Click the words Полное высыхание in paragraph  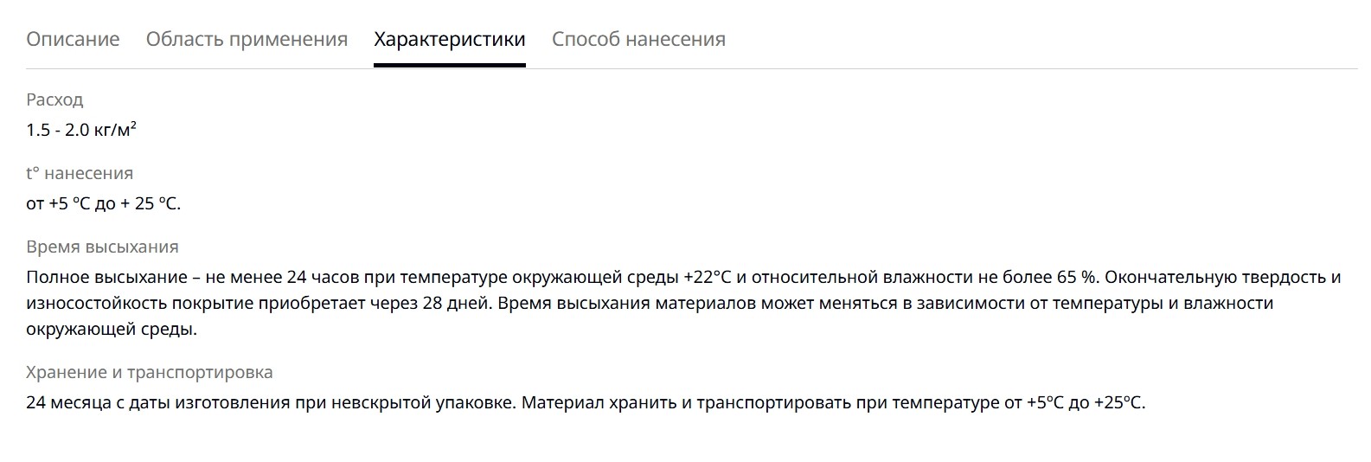[x=106, y=277]
